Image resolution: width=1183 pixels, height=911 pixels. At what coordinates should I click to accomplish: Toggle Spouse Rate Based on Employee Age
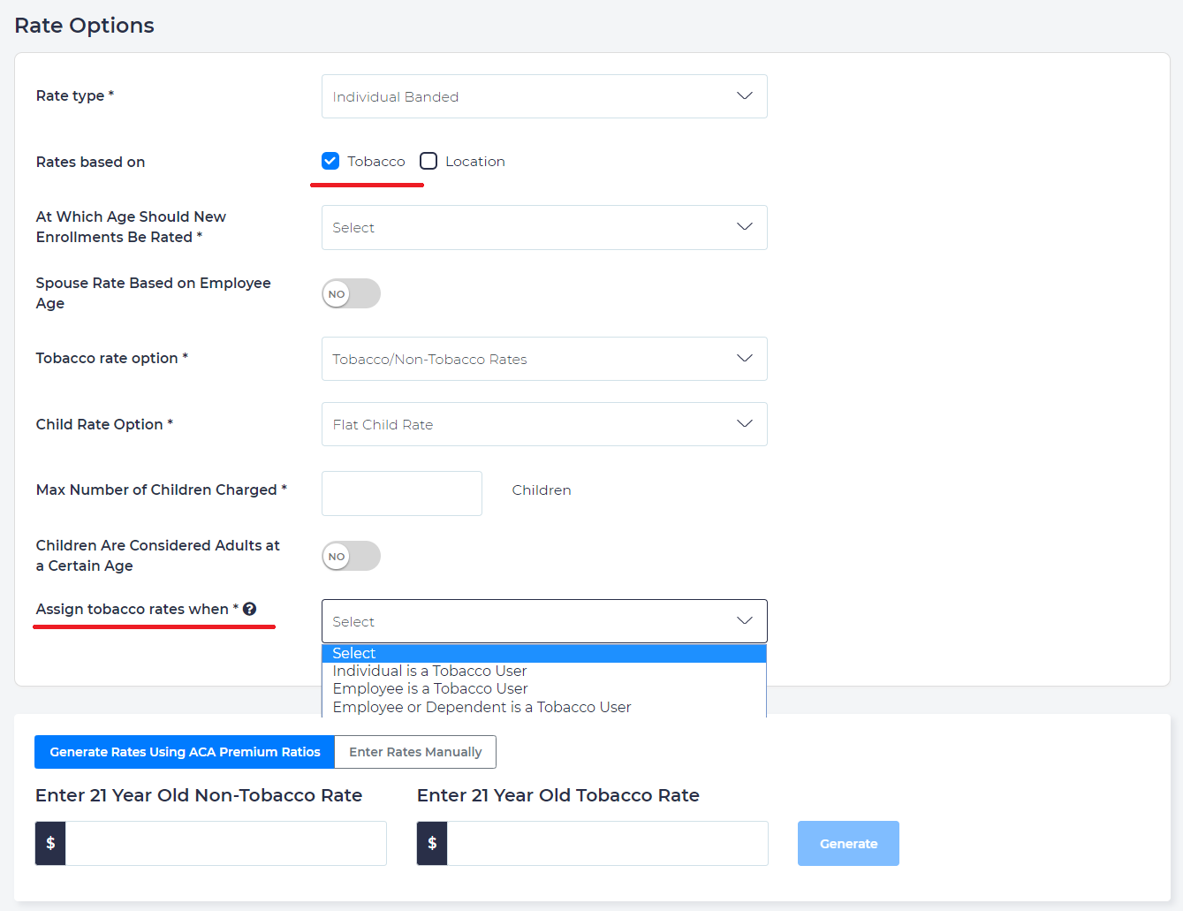click(351, 294)
